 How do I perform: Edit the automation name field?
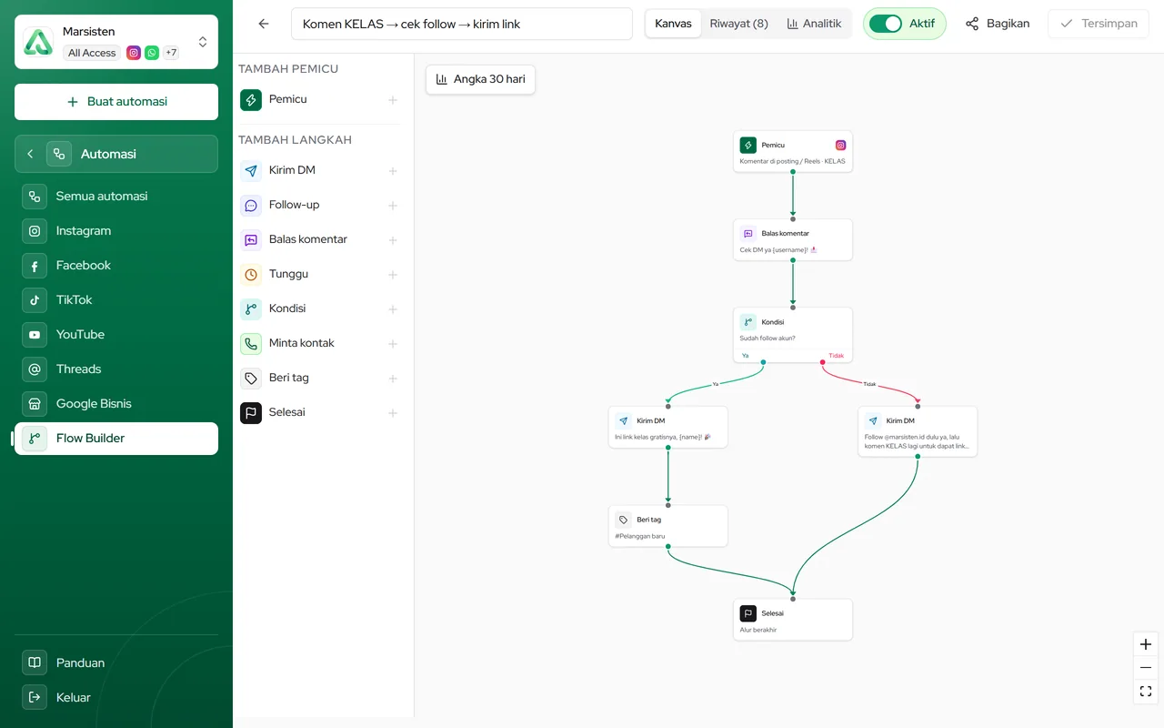click(462, 24)
